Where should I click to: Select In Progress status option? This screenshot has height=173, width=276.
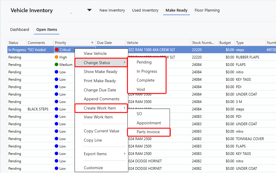coord(147,71)
